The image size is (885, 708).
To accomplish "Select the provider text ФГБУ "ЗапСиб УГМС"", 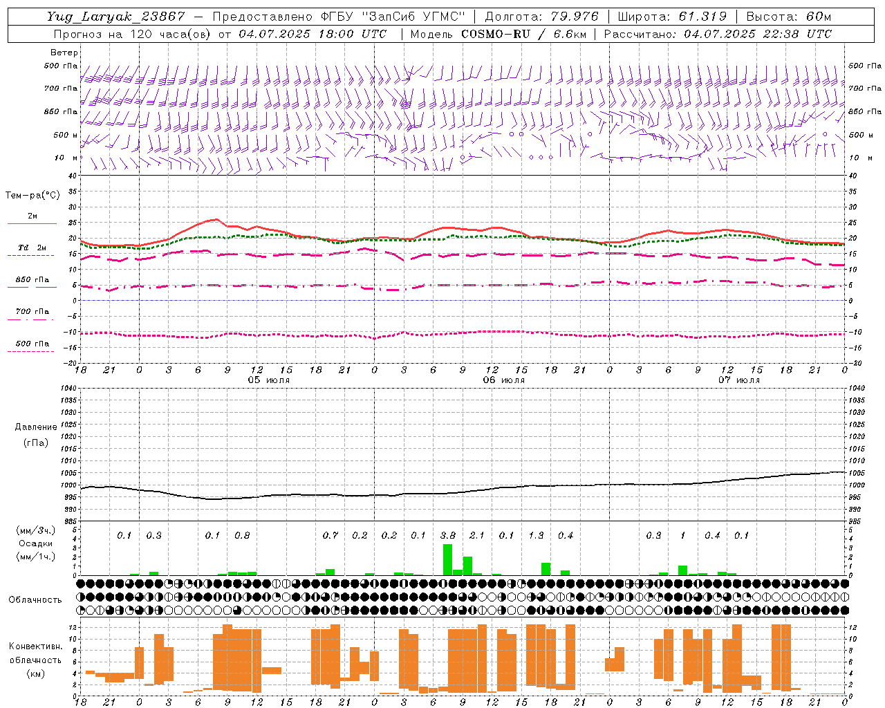I will (393, 17).
